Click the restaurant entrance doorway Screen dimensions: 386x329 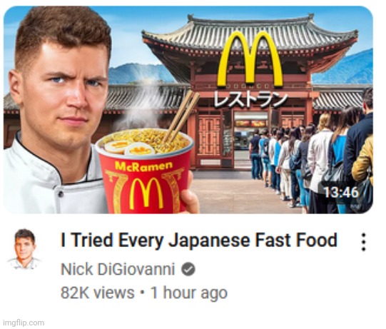[x=250, y=141]
